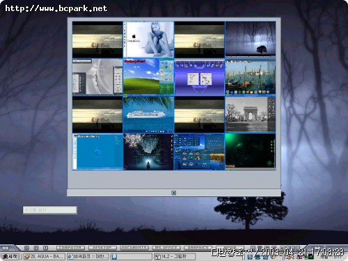Select the plain blue Apple desktop thumbnail

[x=97, y=152]
